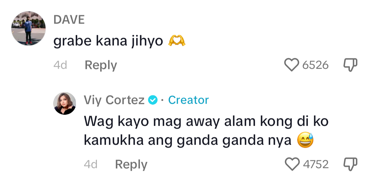Click the 4752 like count
The height and width of the screenshot is (181, 373).
click(x=316, y=164)
